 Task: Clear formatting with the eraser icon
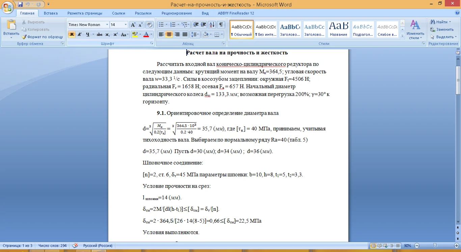pyautogui.click(x=150, y=25)
